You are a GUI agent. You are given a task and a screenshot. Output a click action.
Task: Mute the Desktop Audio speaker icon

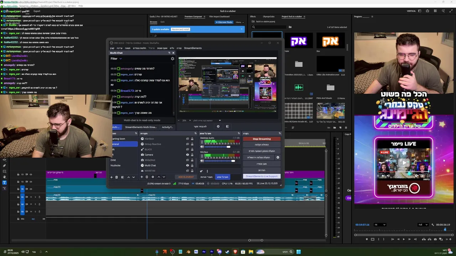202,146
